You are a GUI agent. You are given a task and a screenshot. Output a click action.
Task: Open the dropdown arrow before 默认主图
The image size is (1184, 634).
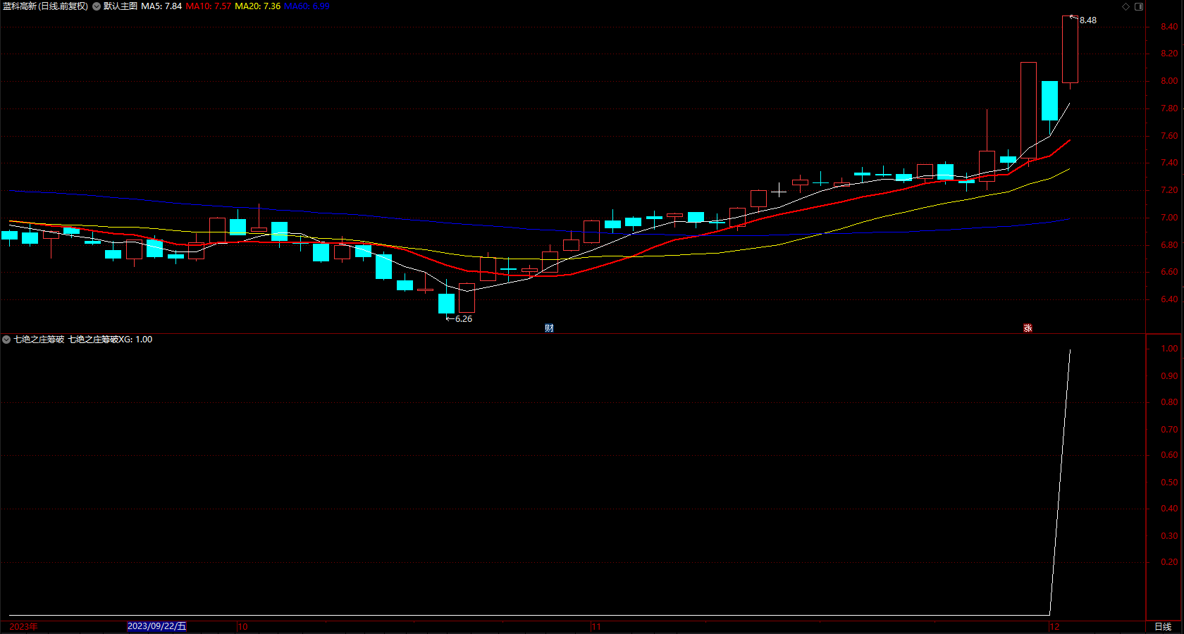(x=97, y=6)
